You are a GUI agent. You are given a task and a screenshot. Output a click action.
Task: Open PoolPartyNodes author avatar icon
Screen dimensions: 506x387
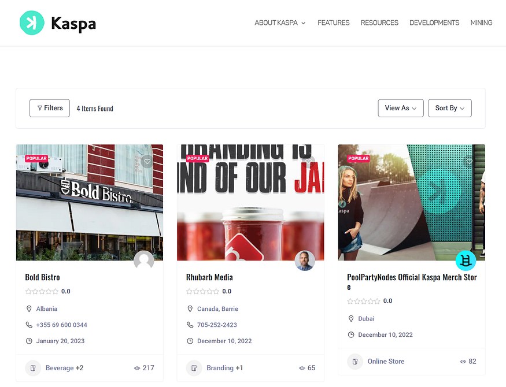point(466,261)
